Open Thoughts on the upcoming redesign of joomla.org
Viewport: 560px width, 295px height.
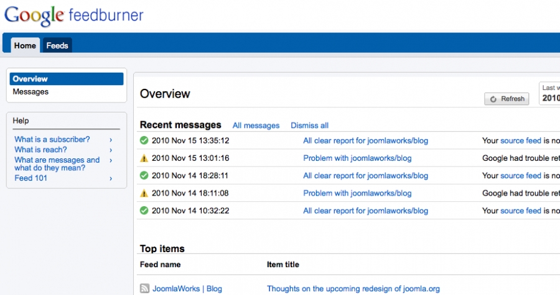(353, 289)
